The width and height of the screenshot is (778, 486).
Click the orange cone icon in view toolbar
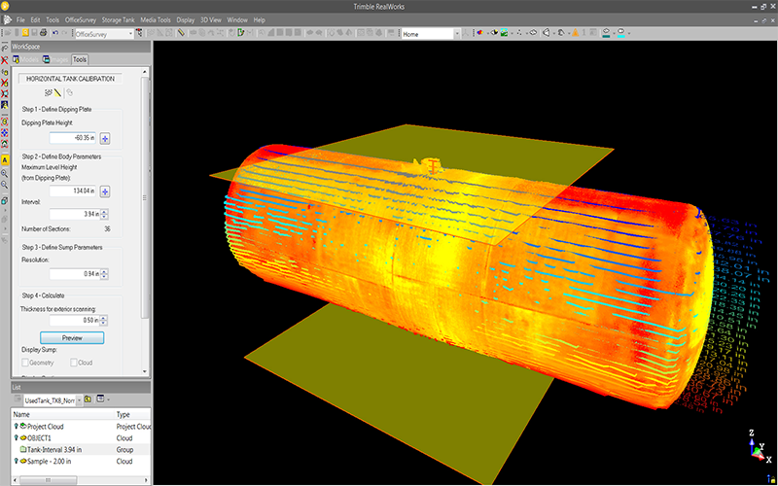click(575, 33)
